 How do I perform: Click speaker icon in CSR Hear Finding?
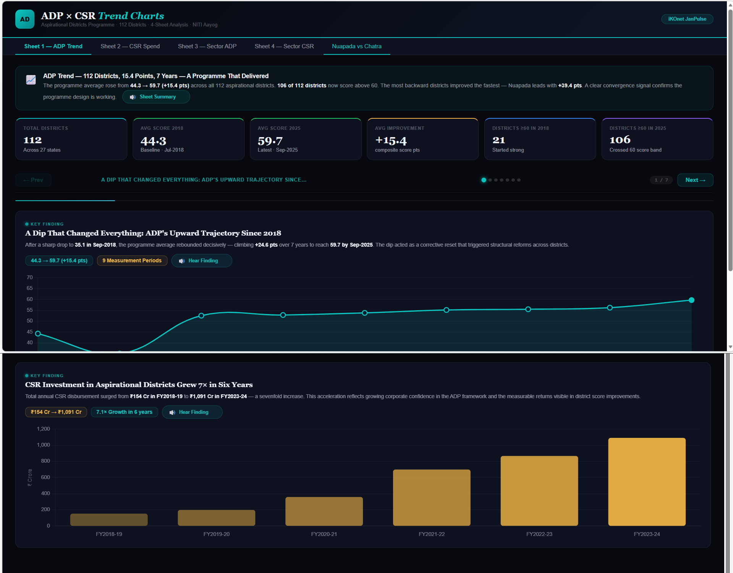172,412
